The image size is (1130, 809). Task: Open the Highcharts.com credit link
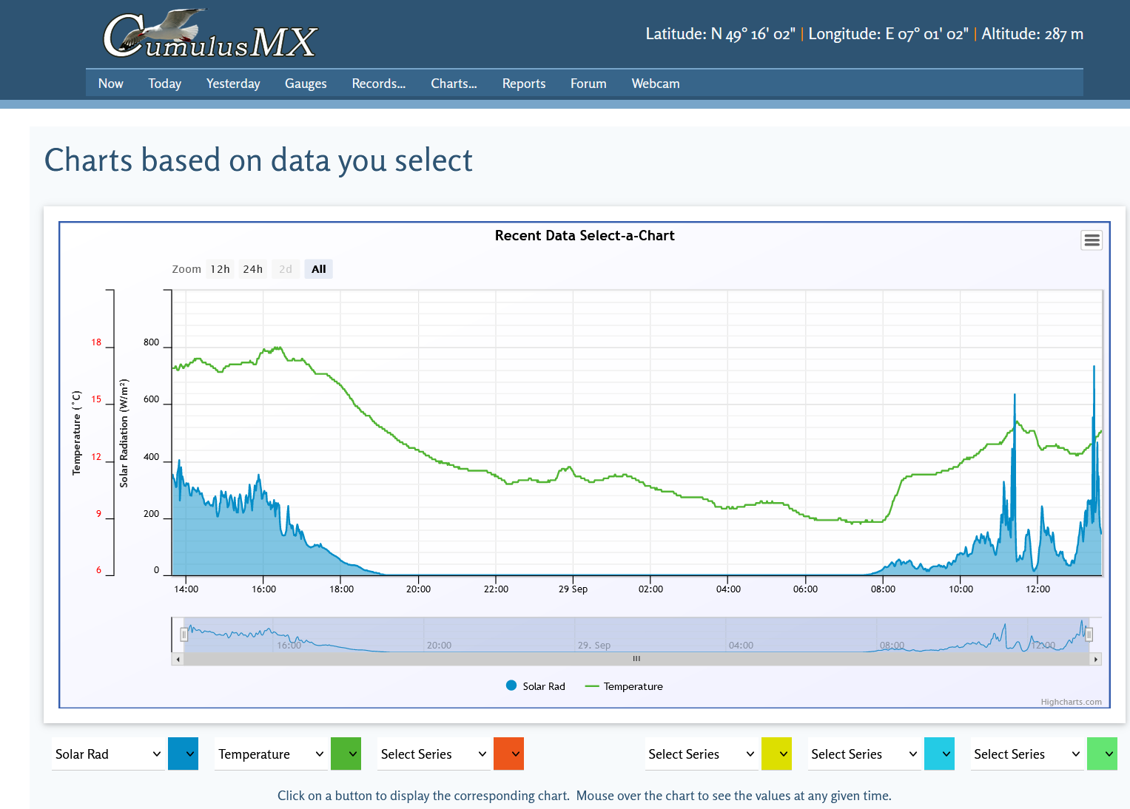(1071, 702)
